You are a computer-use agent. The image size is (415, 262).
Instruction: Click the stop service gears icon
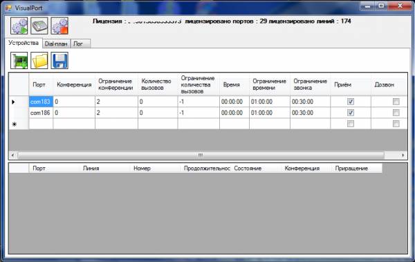(59, 26)
